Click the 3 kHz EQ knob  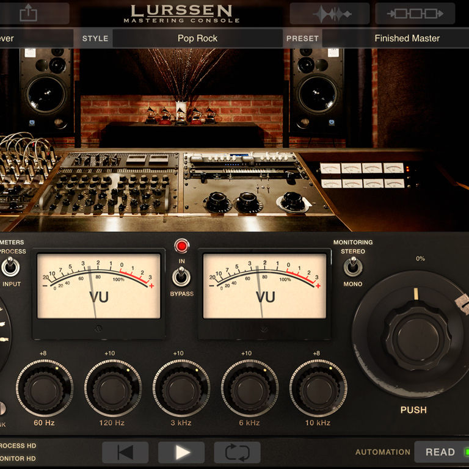click(x=181, y=388)
